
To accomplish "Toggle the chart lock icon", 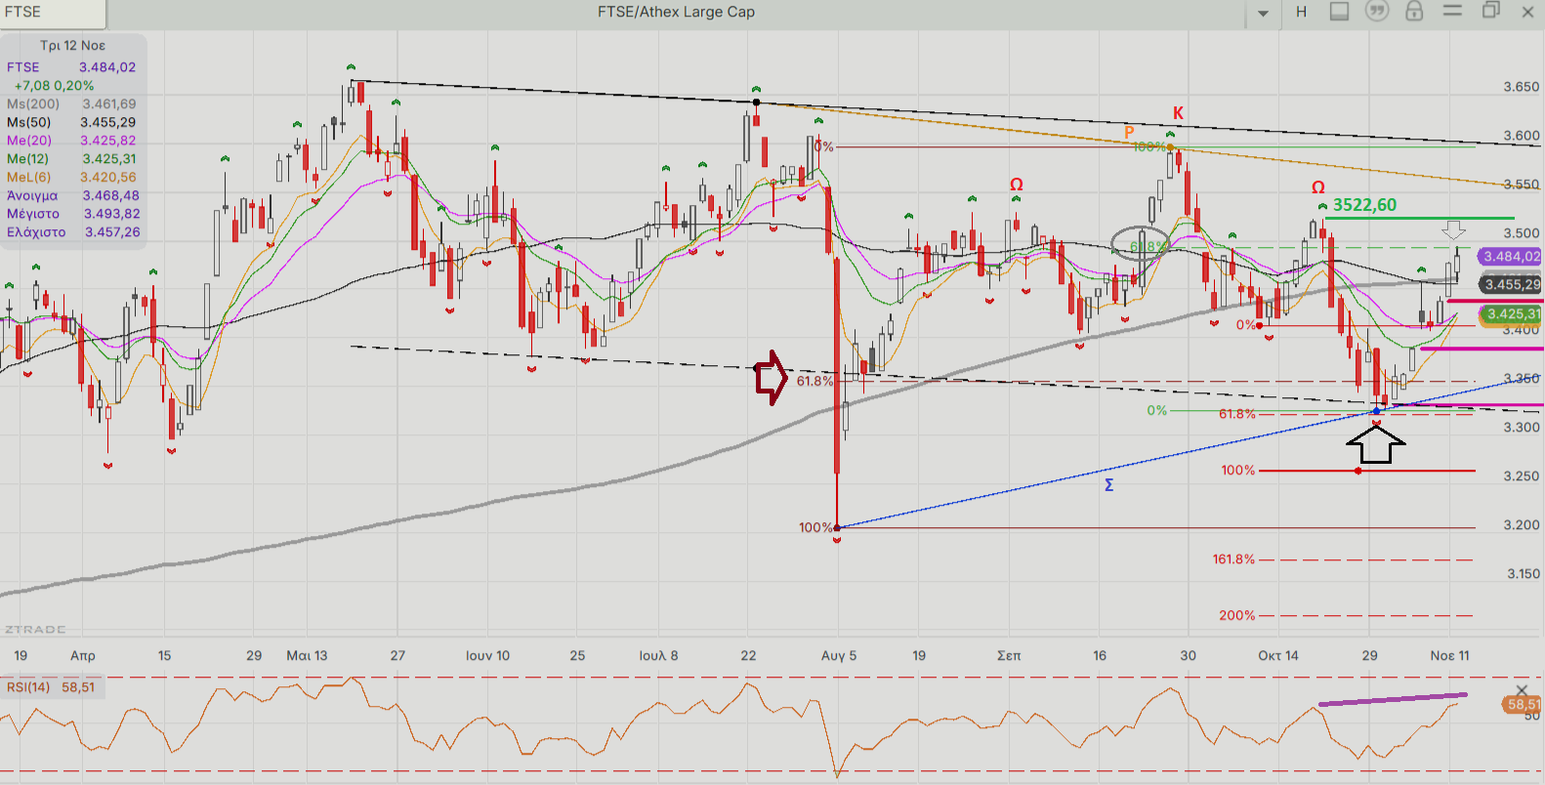I will click(1414, 12).
